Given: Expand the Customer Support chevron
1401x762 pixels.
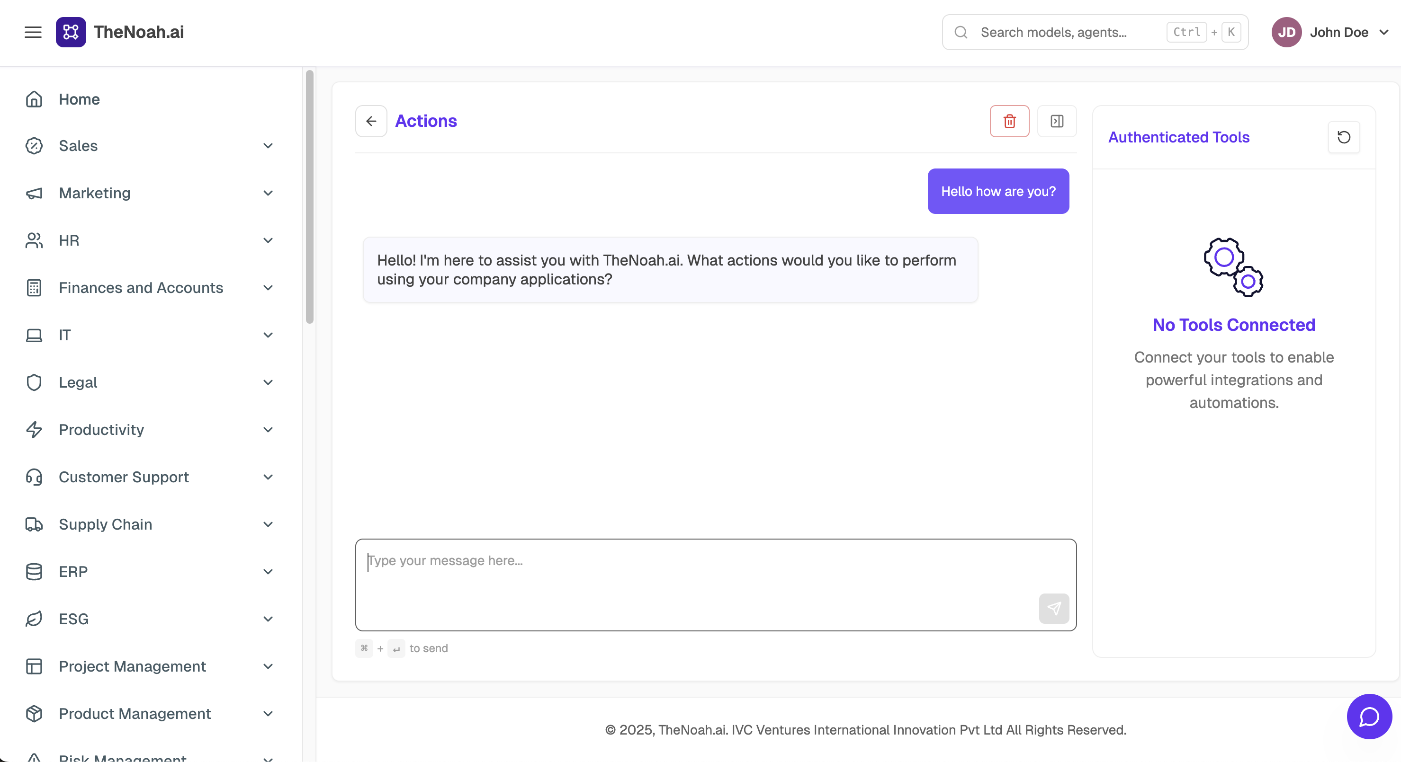Looking at the screenshot, I should tap(268, 477).
